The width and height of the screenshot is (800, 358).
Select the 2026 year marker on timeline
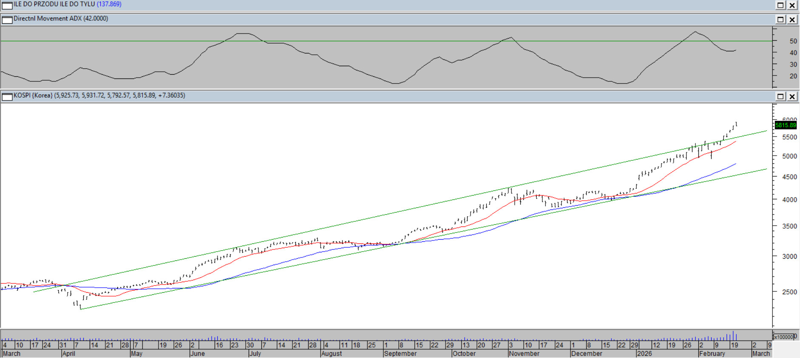click(644, 354)
